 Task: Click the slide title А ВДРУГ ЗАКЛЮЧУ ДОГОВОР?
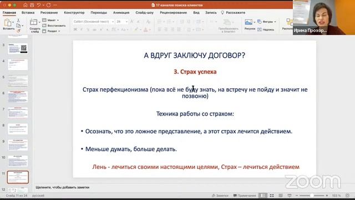click(195, 56)
